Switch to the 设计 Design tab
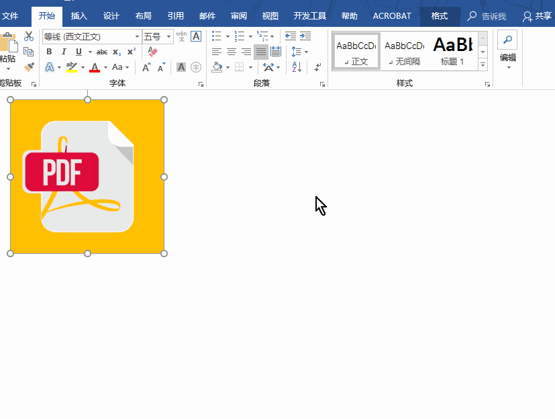 point(111,16)
